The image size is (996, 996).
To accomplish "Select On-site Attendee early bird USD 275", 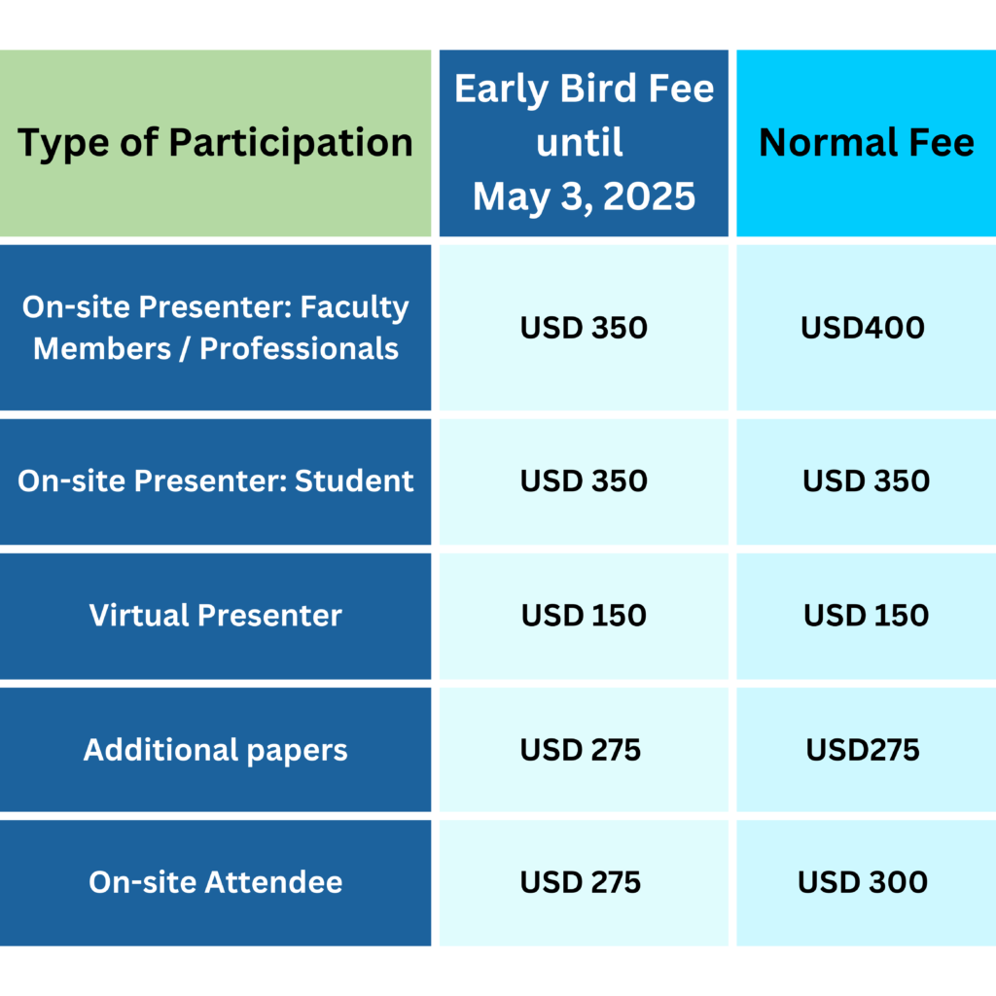I will [584, 883].
